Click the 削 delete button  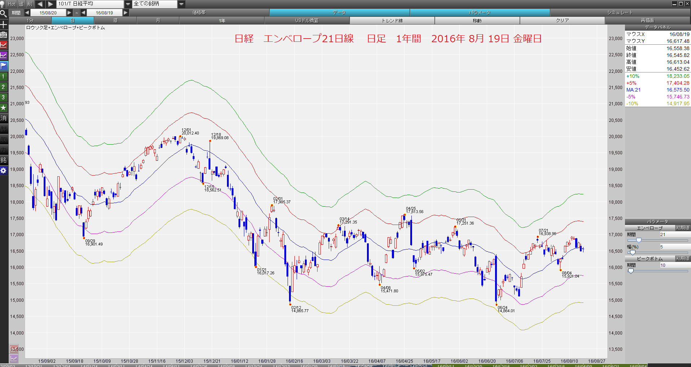click(30, 4)
